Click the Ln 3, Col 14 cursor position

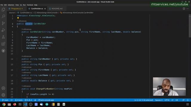point(144,100)
